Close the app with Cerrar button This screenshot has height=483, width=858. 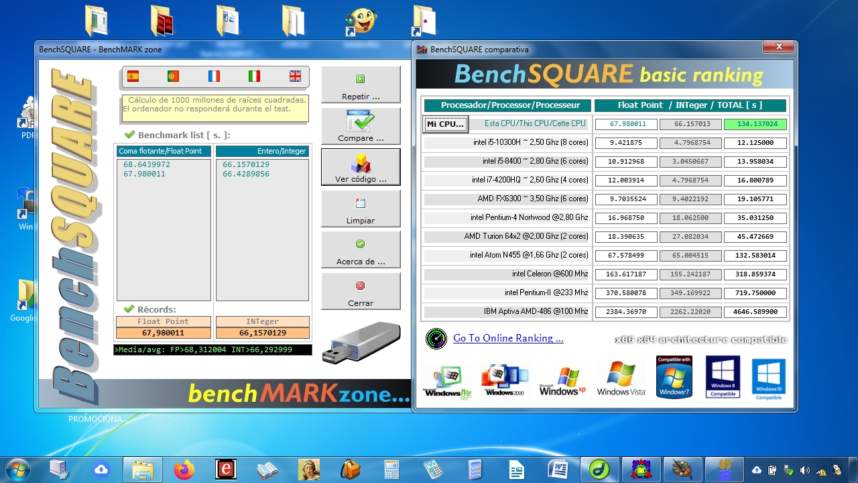(361, 292)
